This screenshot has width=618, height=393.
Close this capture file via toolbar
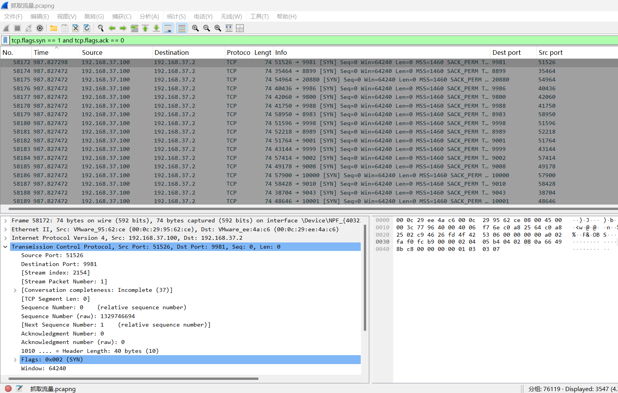pos(76,28)
